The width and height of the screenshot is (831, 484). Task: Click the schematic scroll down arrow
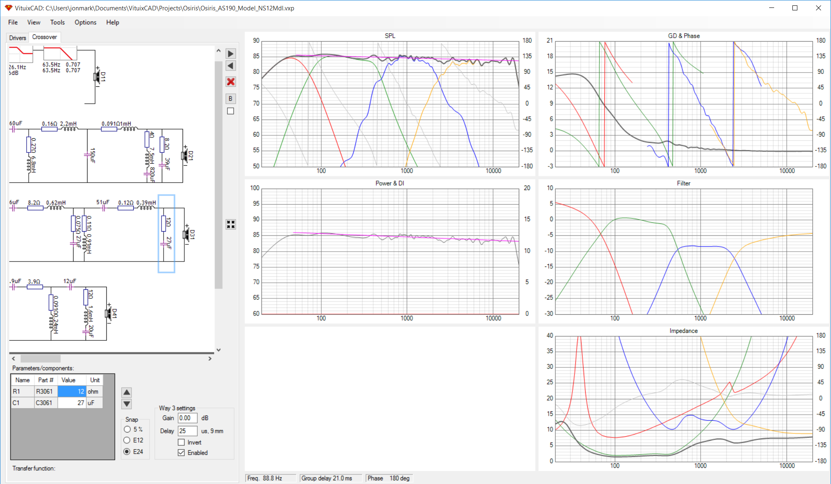219,350
